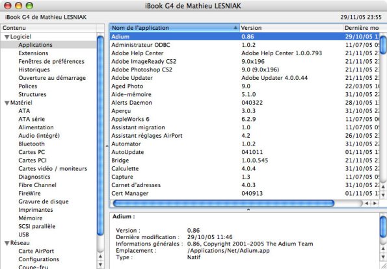Sort by Dernière modification column header

362,28
